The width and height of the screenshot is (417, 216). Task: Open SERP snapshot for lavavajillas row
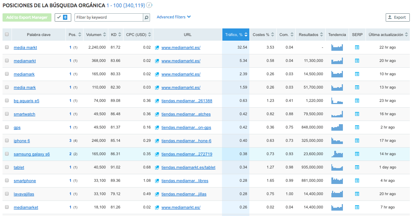coord(357,194)
